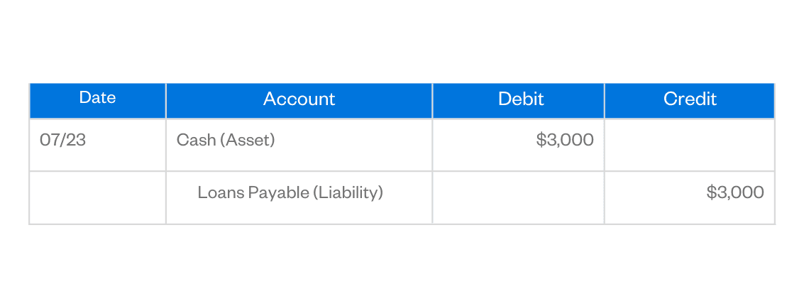The image size is (804, 284).
Task: Select the $3,000 credit amount
Action: coord(735,192)
